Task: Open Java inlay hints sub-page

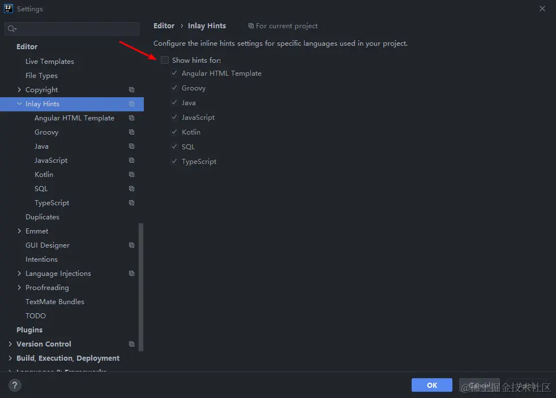Action: click(x=41, y=146)
